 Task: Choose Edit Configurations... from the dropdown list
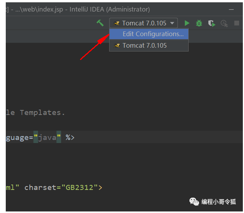point(149,34)
